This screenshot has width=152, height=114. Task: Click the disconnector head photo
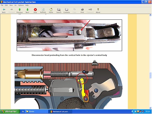point(69,35)
